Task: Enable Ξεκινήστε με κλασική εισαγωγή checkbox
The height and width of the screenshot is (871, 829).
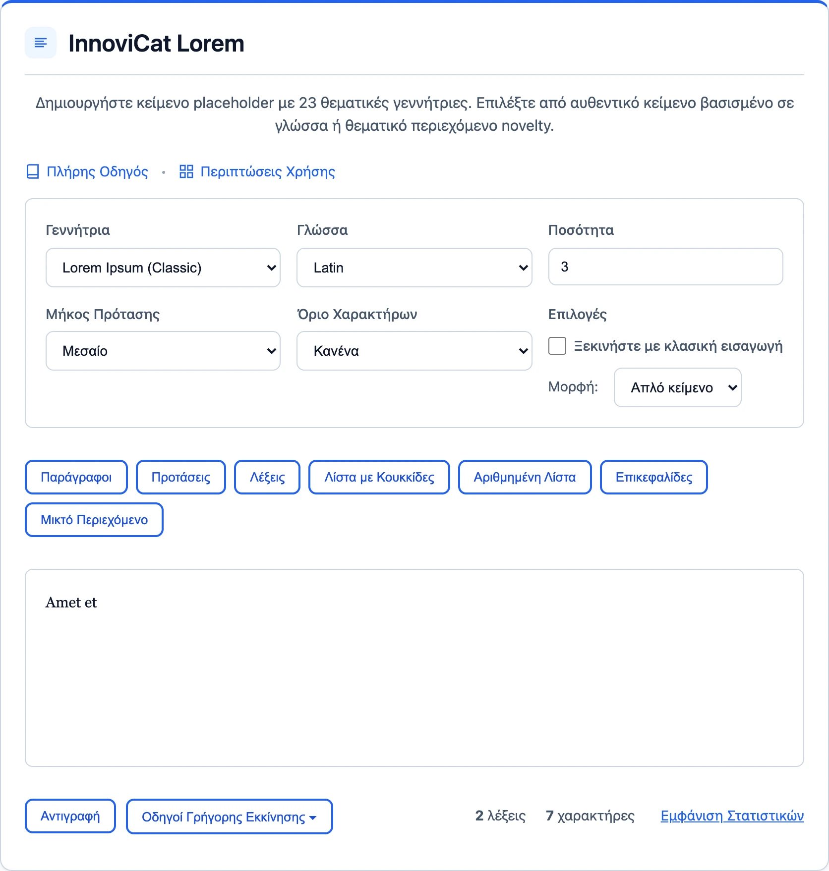Action: (x=557, y=346)
